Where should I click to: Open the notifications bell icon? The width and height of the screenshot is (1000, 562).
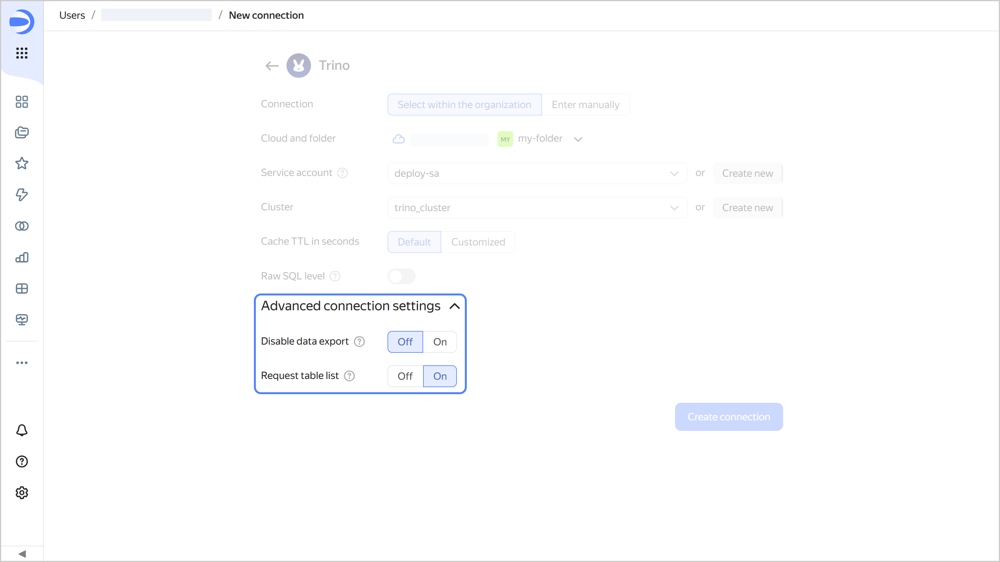pyautogui.click(x=22, y=430)
